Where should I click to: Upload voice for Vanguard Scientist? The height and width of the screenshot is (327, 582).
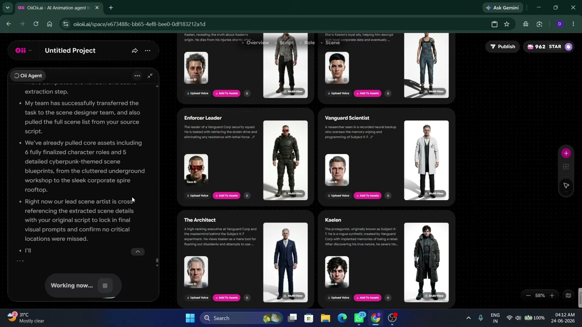pos(339,196)
